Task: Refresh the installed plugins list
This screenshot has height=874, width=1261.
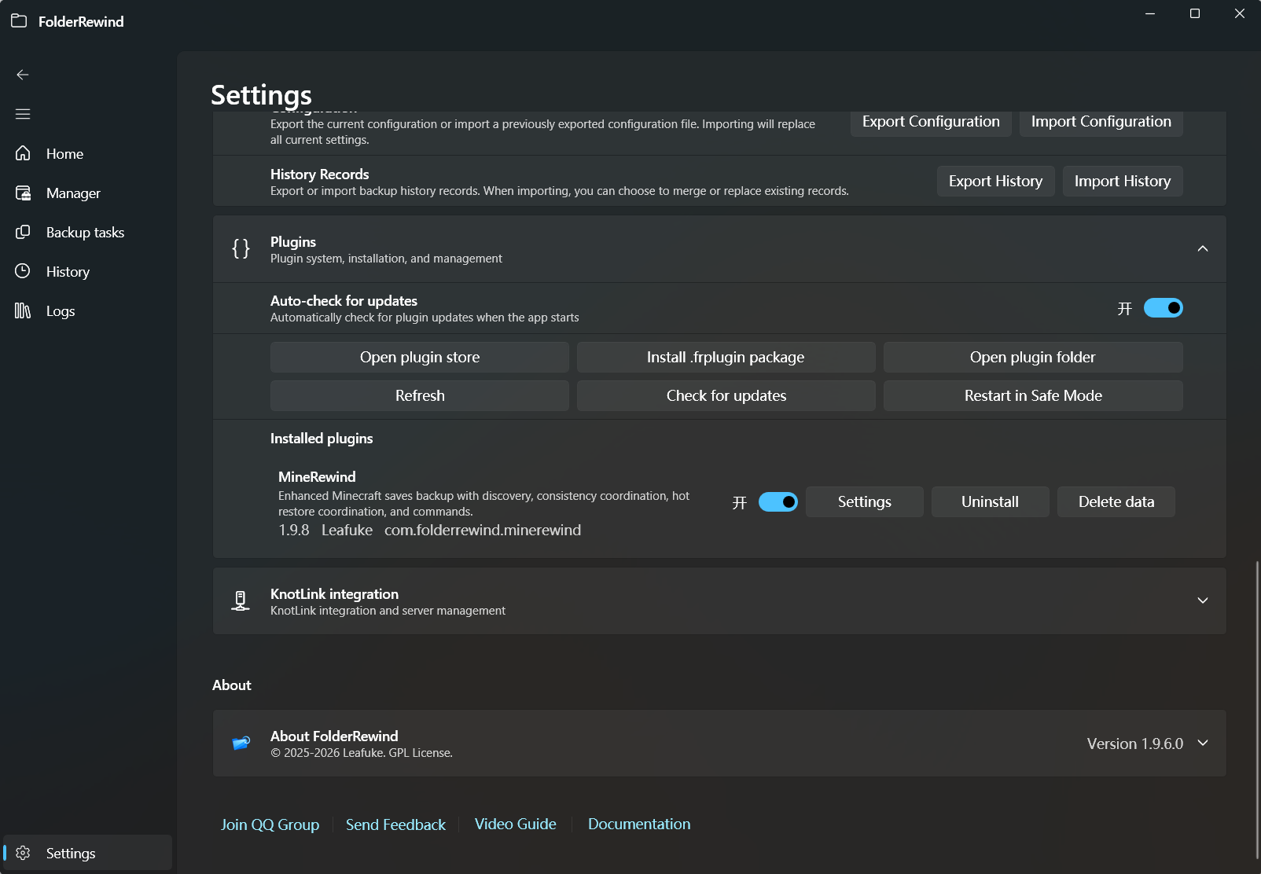Action: [420, 395]
